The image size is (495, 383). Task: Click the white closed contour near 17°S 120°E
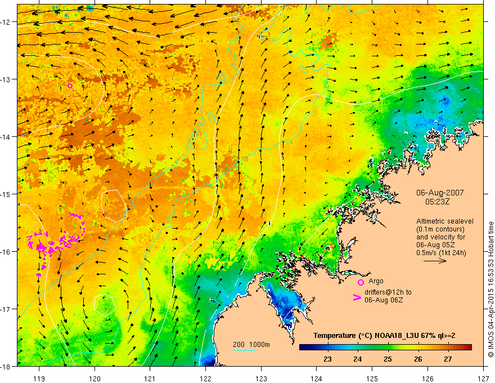[105, 305]
